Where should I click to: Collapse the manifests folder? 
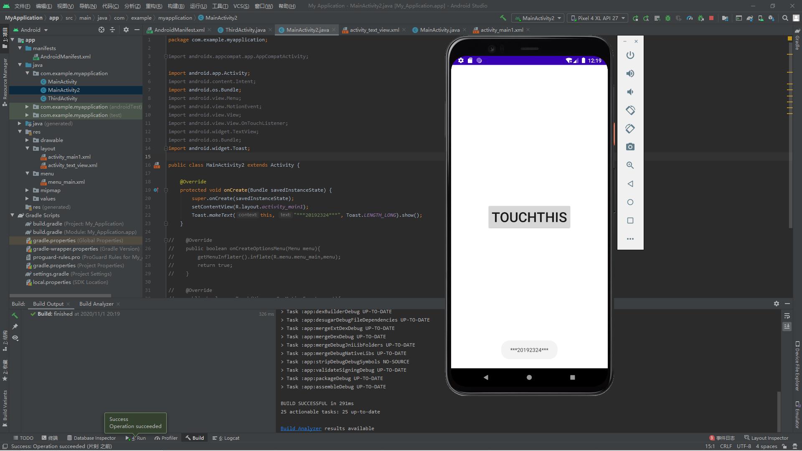(x=20, y=48)
